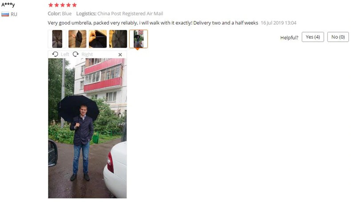The image size is (351, 202).
Task: Click the RU country label
Action: click(x=14, y=14)
